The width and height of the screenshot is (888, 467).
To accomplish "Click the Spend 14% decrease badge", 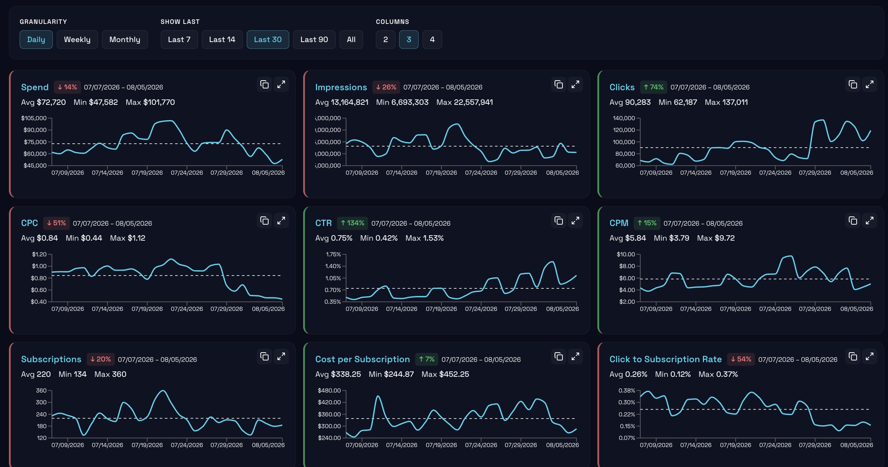I will [67, 87].
